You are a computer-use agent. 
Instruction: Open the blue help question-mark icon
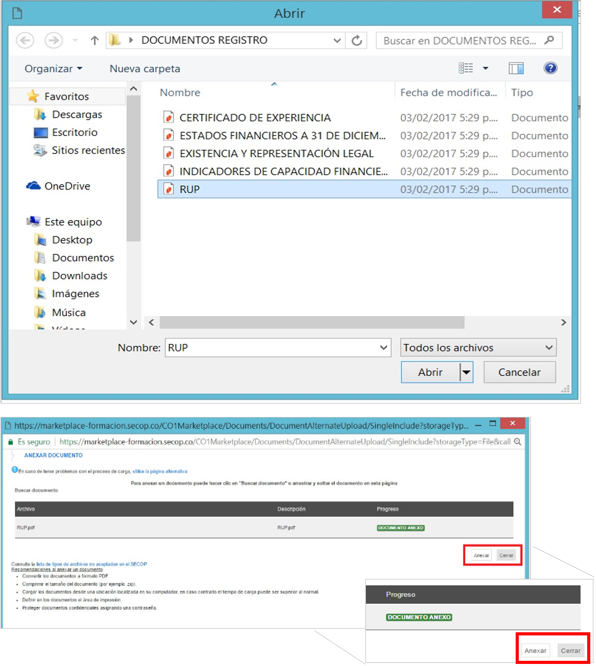(550, 68)
